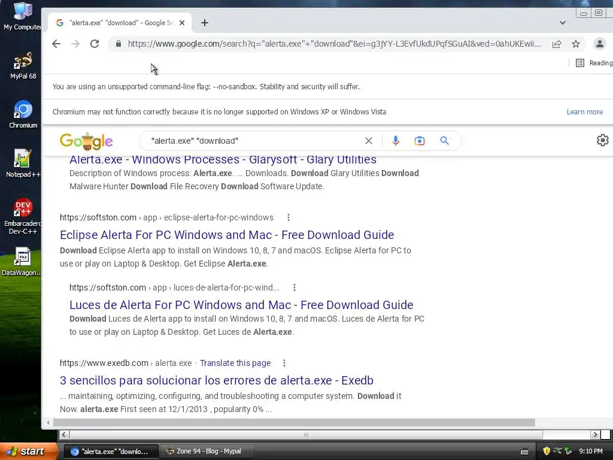Select the Notepad++ desktop shortcut
The height and width of the screenshot is (460, 613).
point(23,164)
